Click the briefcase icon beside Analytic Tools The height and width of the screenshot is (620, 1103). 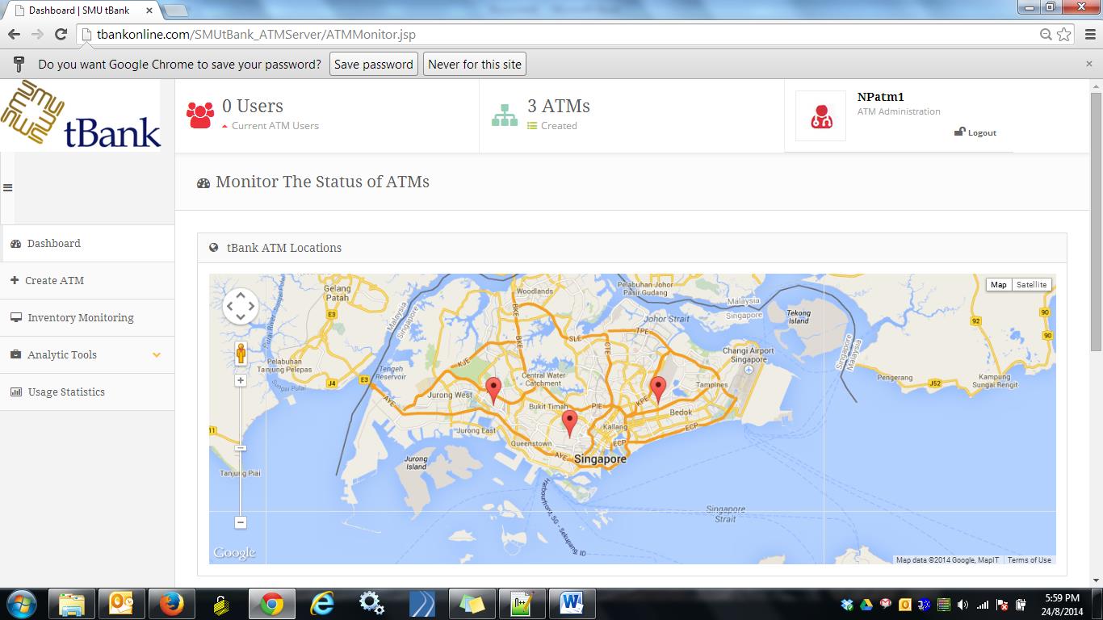[15, 354]
